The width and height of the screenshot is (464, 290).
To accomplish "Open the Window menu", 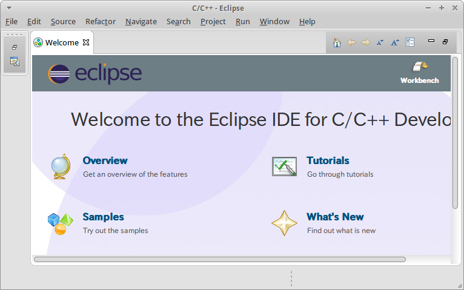I will [274, 22].
